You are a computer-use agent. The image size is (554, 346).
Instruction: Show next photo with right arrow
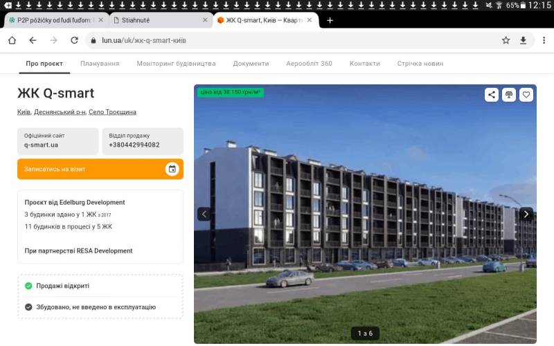526,214
